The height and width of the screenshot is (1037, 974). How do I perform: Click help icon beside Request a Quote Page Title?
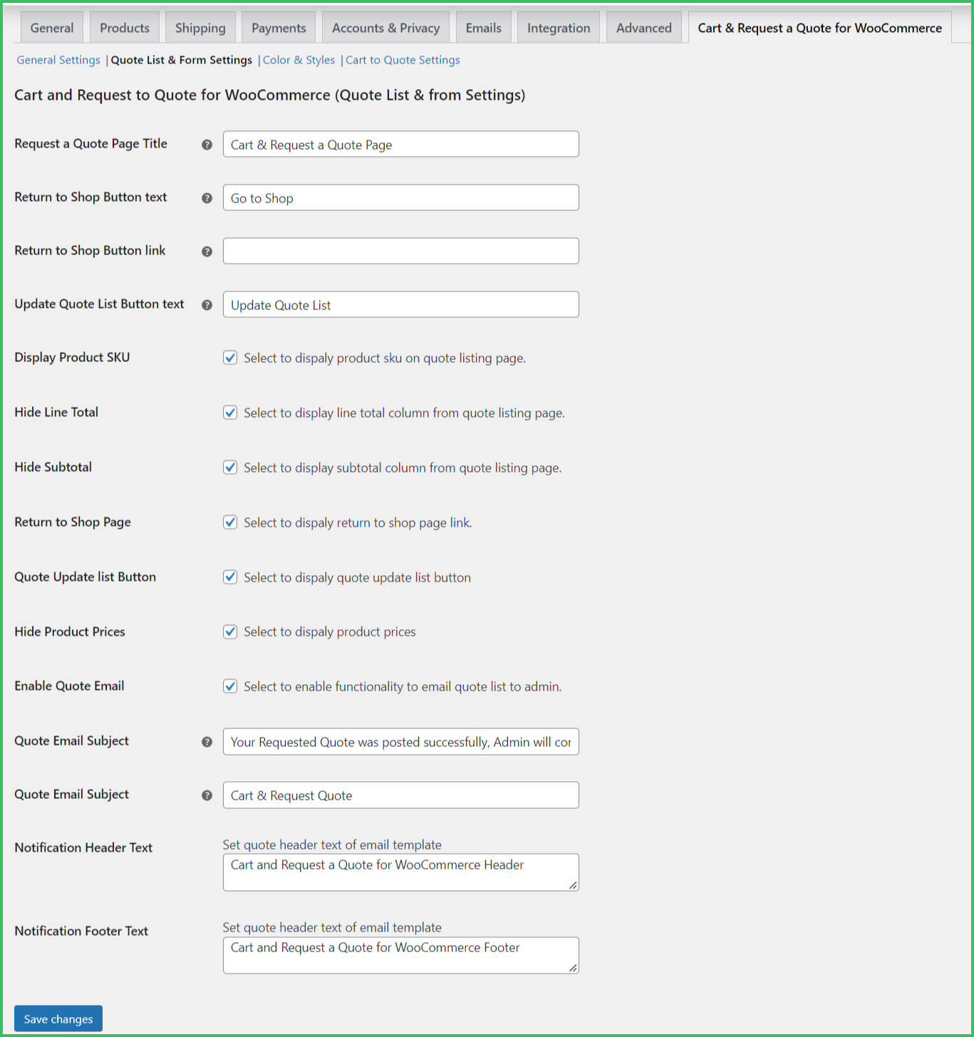[x=207, y=145]
